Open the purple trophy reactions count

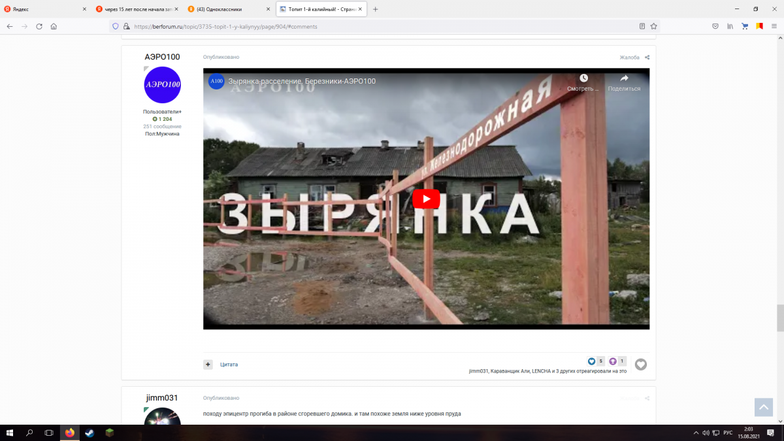pyautogui.click(x=617, y=361)
